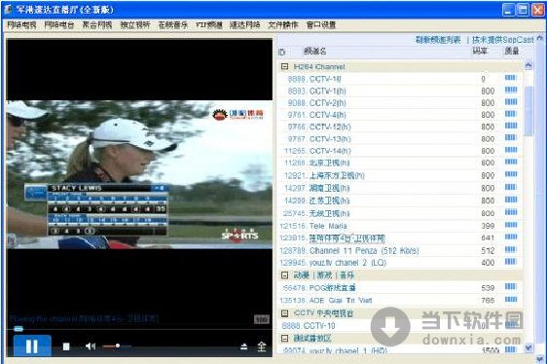Click the down arrow at channel list bottom
The height and width of the screenshot is (364, 547).
[529, 347]
